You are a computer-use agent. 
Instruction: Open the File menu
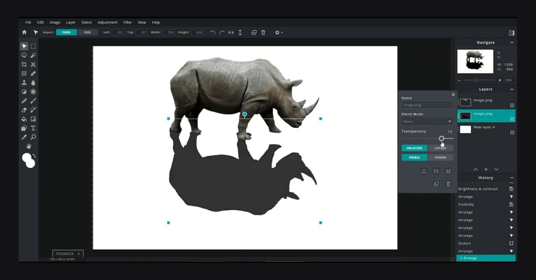pyautogui.click(x=28, y=22)
